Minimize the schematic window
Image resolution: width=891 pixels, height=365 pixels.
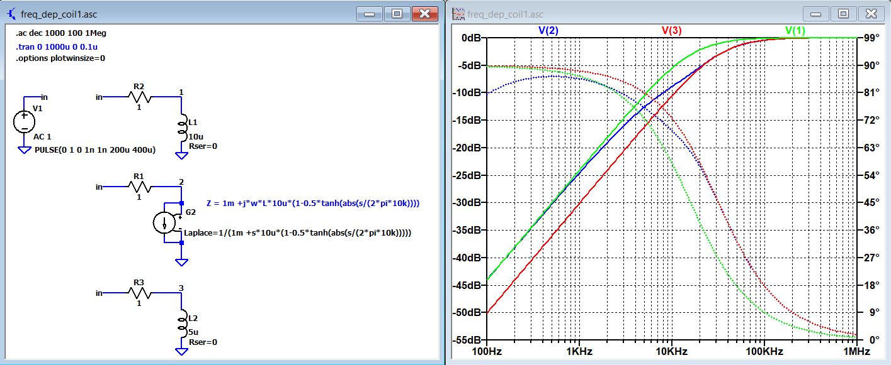click(370, 13)
